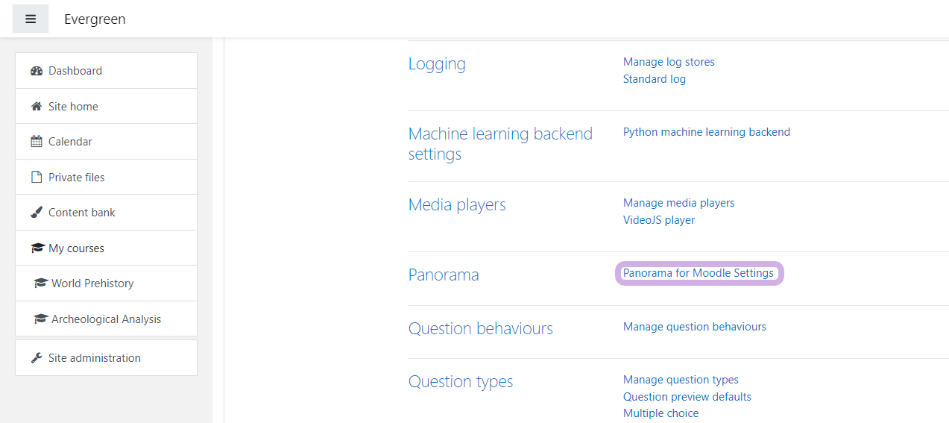949x423 pixels.
Task: Open Manage log stores link
Action: coord(669,62)
